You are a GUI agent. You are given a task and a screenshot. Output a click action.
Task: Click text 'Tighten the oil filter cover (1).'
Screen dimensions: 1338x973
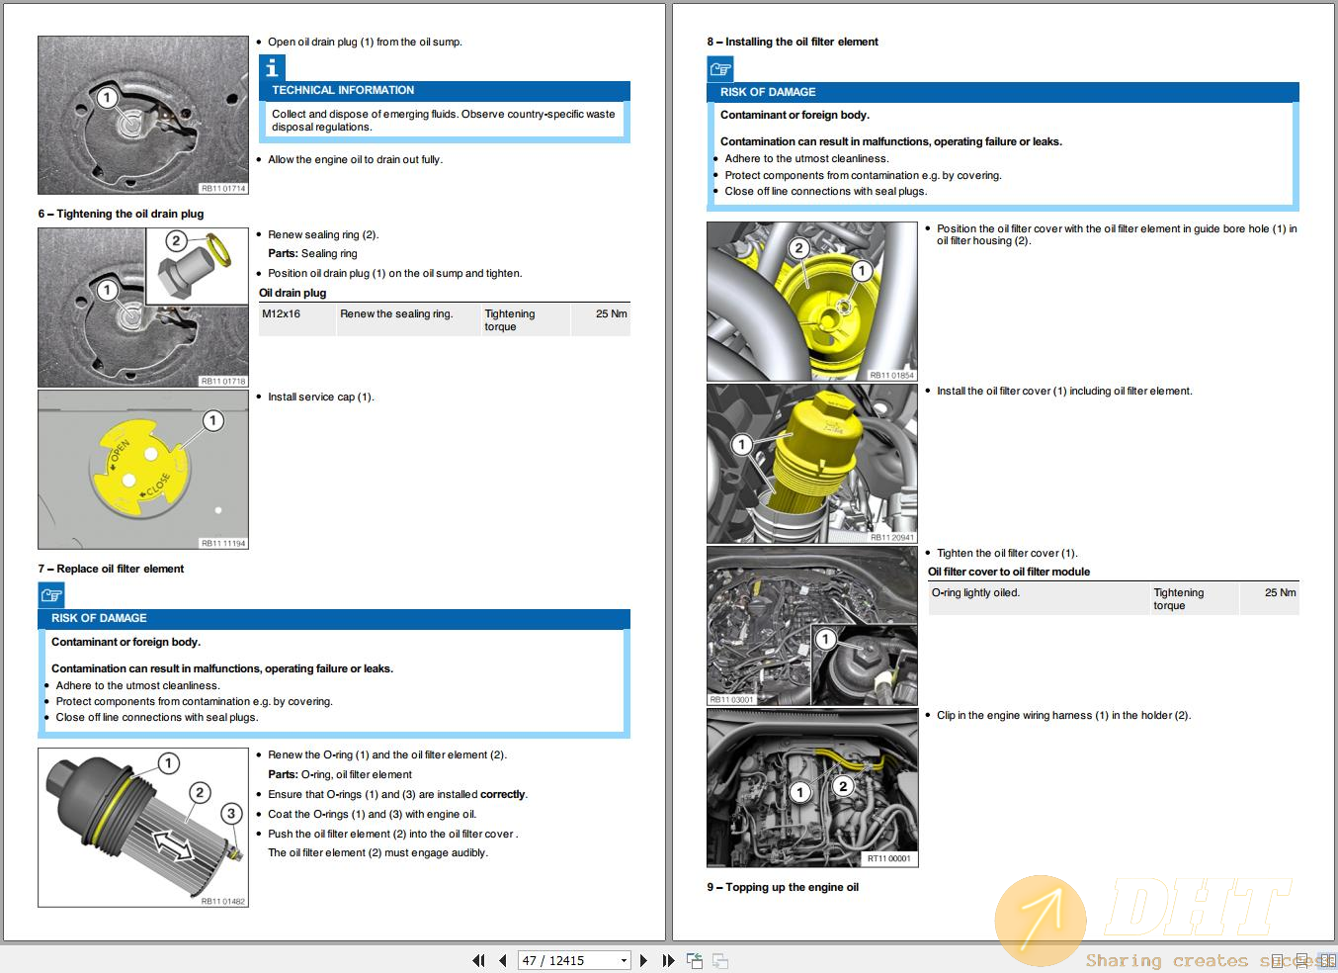[1007, 553]
